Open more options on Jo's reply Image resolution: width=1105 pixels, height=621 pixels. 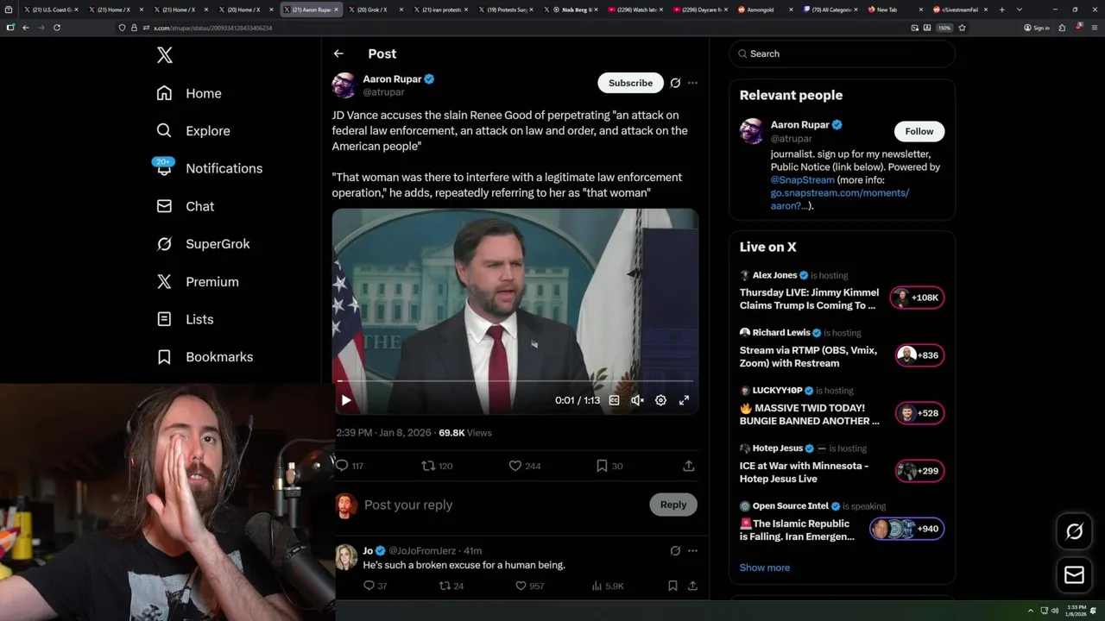click(x=692, y=550)
